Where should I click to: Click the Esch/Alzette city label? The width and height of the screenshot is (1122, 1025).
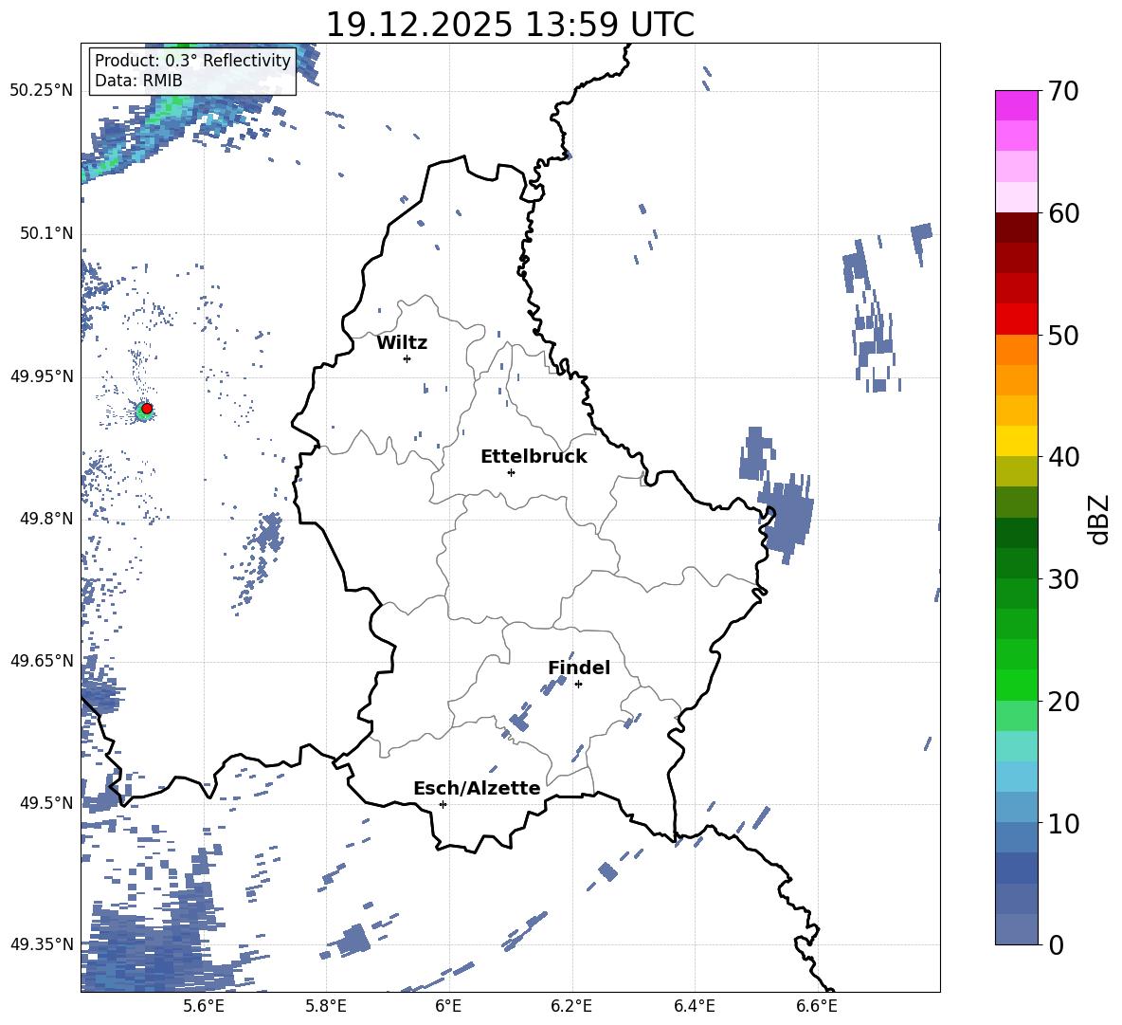click(x=477, y=788)
